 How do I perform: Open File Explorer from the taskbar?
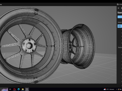(x=23, y=89)
